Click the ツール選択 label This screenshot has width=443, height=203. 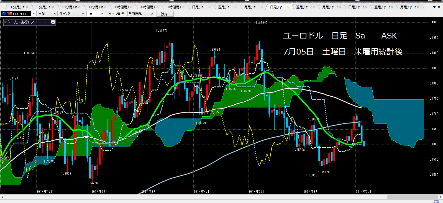point(116,14)
